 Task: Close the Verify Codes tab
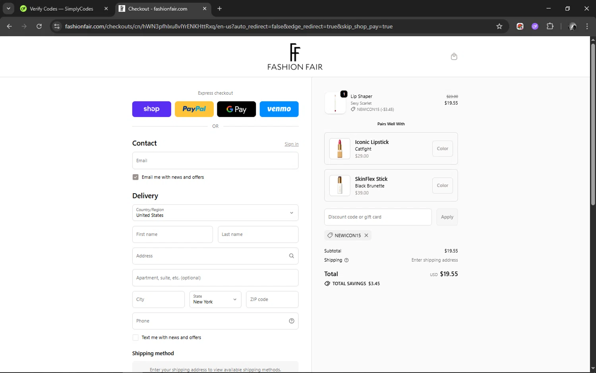coord(106,8)
